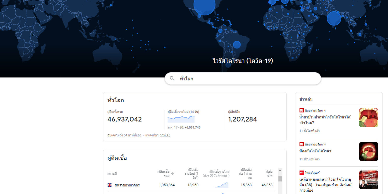Screen dimensions: 388x194
Task: Click the sort arrow beside ผู้ติดเชื้อรวม
Action: tap(173, 173)
